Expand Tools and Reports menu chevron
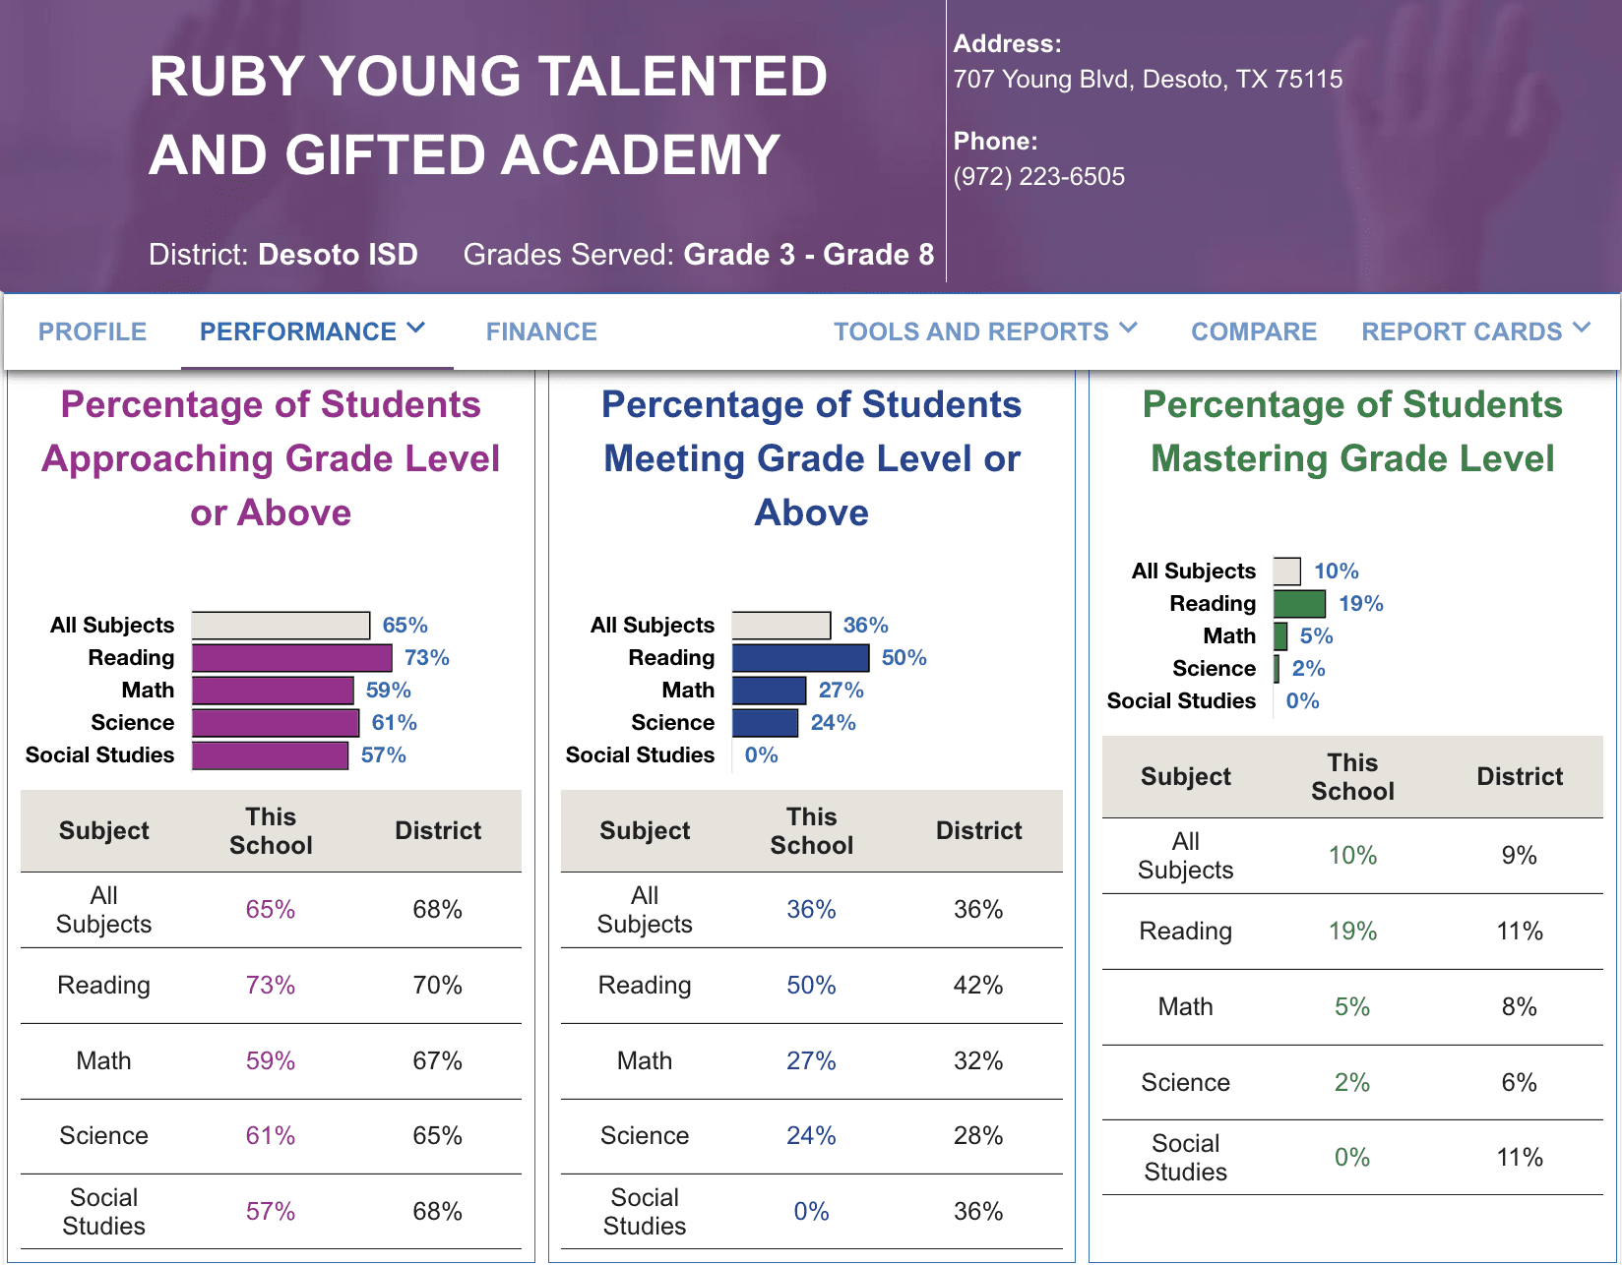1622x1265 pixels. (1129, 329)
